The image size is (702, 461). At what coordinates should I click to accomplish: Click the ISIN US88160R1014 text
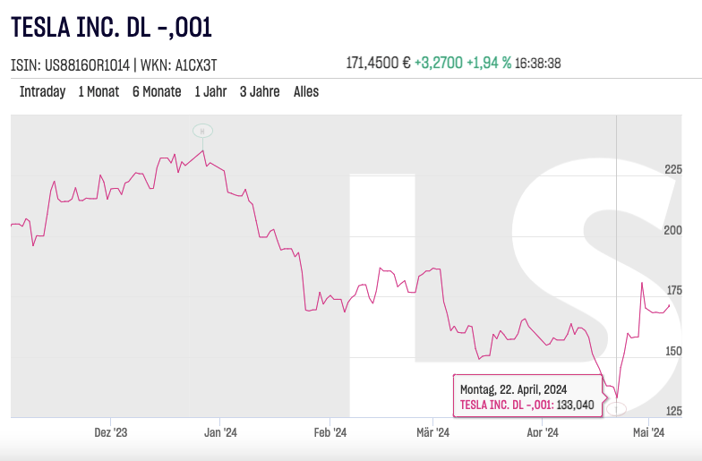click(70, 64)
